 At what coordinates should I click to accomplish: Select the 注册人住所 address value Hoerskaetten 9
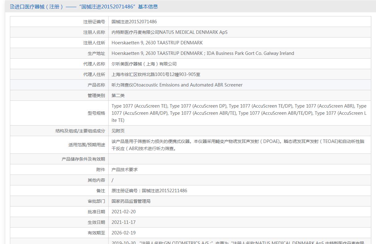[x=157, y=43]
